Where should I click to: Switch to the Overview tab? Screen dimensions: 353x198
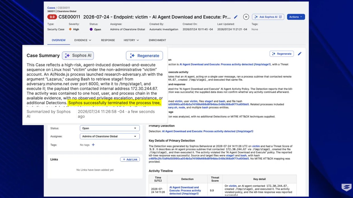[x=59, y=40]
